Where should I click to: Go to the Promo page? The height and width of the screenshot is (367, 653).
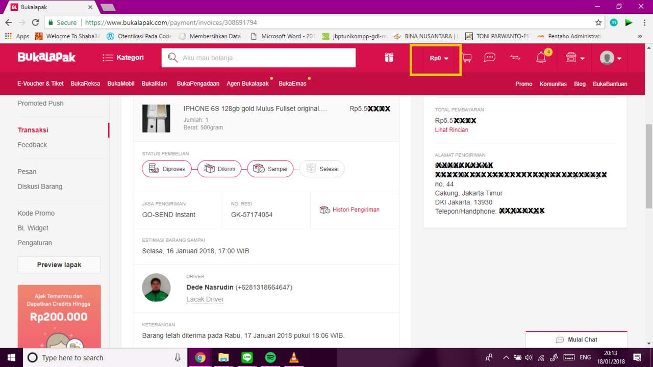[x=523, y=84]
